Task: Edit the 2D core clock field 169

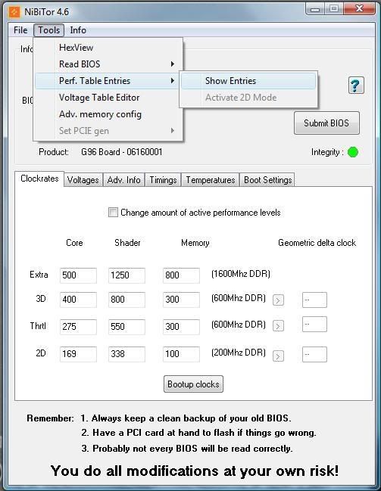Action: click(x=78, y=354)
